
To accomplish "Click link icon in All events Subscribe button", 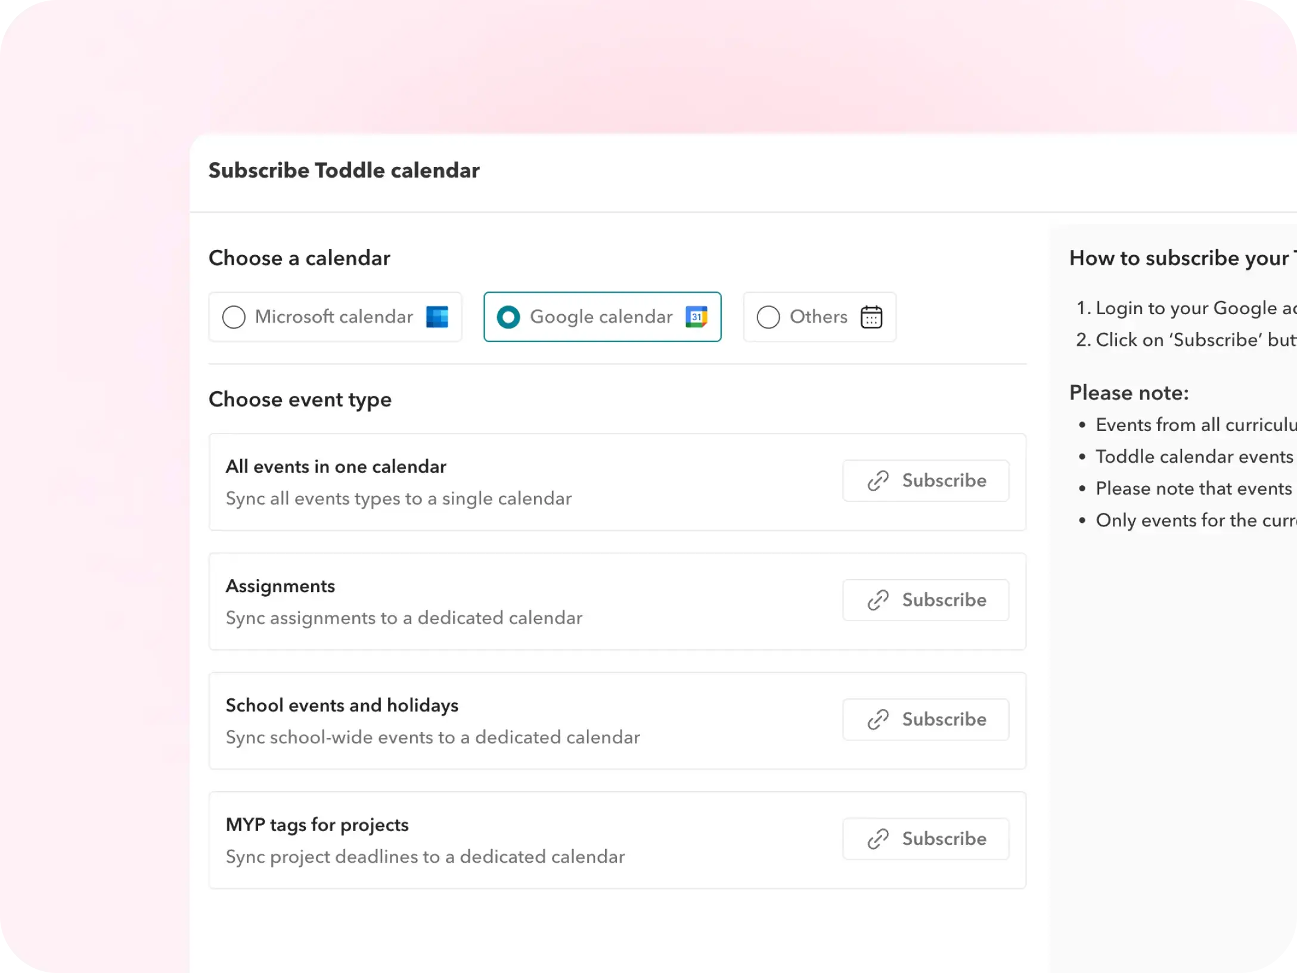I will (878, 481).
